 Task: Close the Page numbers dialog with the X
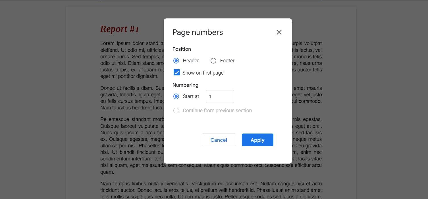click(279, 32)
